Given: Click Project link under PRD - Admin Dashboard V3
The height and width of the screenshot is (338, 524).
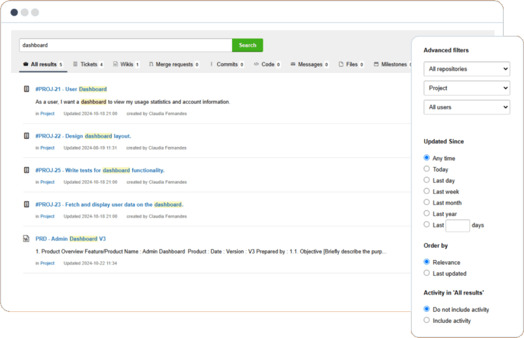Looking at the screenshot, I should pyautogui.click(x=47, y=263).
